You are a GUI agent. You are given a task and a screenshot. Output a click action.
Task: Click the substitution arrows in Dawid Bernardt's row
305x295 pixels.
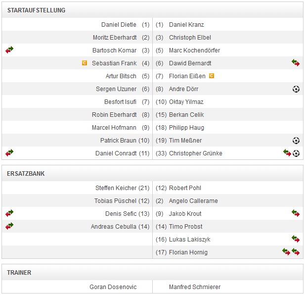[x=296, y=63]
